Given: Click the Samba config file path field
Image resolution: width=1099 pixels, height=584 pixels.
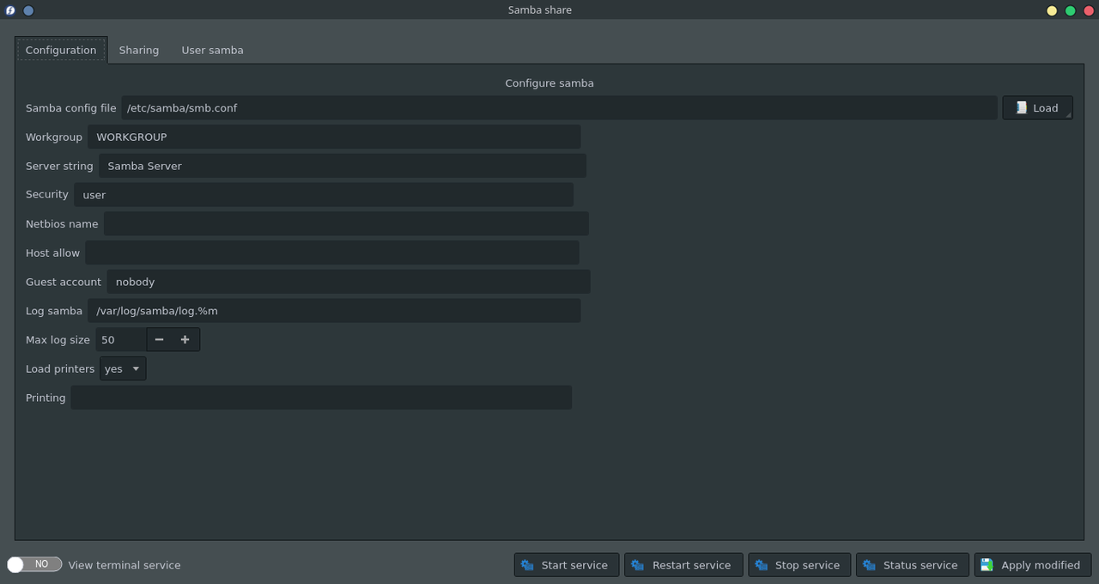Looking at the screenshot, I should click(x=559, y=107).
